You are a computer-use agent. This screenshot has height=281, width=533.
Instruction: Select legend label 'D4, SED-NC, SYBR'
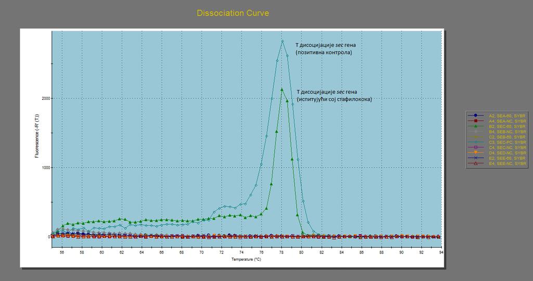pyautogui.click(x=507, y=153)
